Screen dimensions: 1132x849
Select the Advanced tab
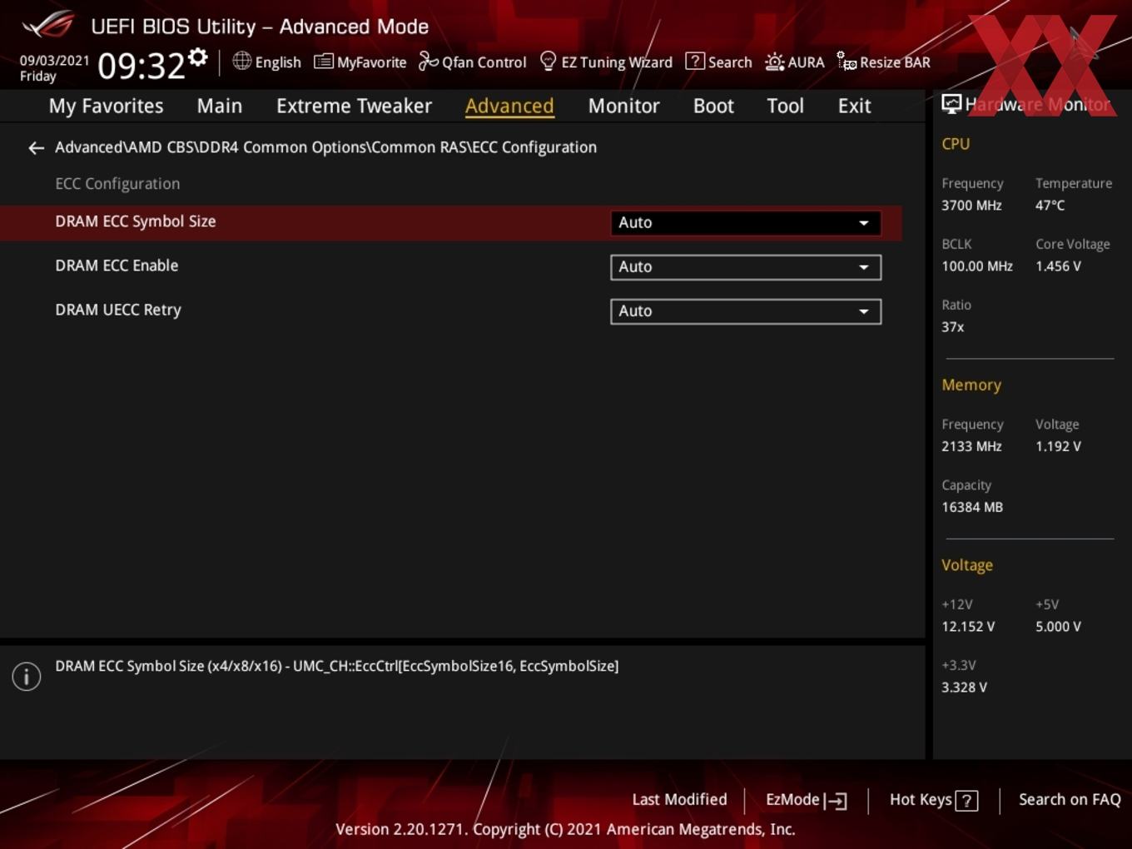tap(509, 106)
